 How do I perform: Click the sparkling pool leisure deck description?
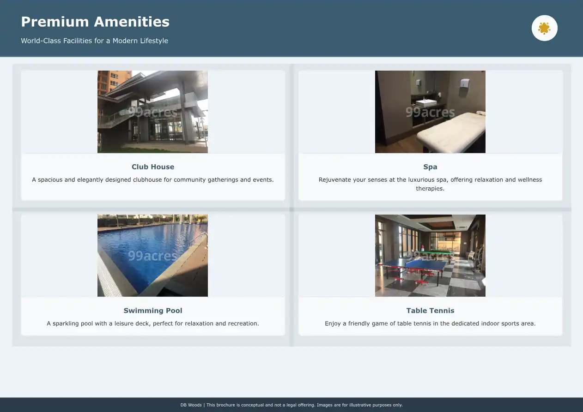(152, 323)
